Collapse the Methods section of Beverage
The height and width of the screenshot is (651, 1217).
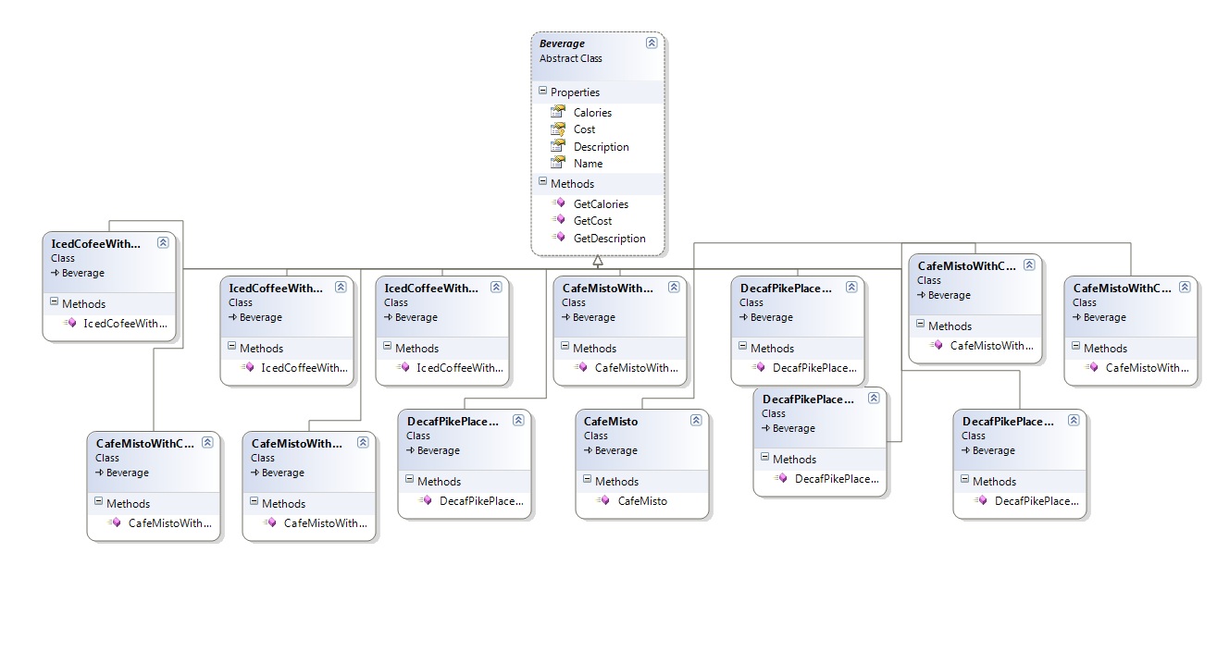543,183
